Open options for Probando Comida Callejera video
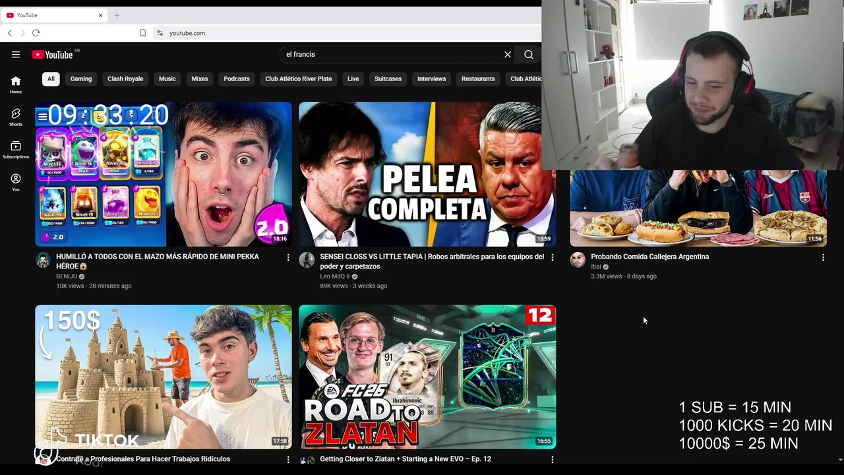844x475 pixels. point(823,257)
